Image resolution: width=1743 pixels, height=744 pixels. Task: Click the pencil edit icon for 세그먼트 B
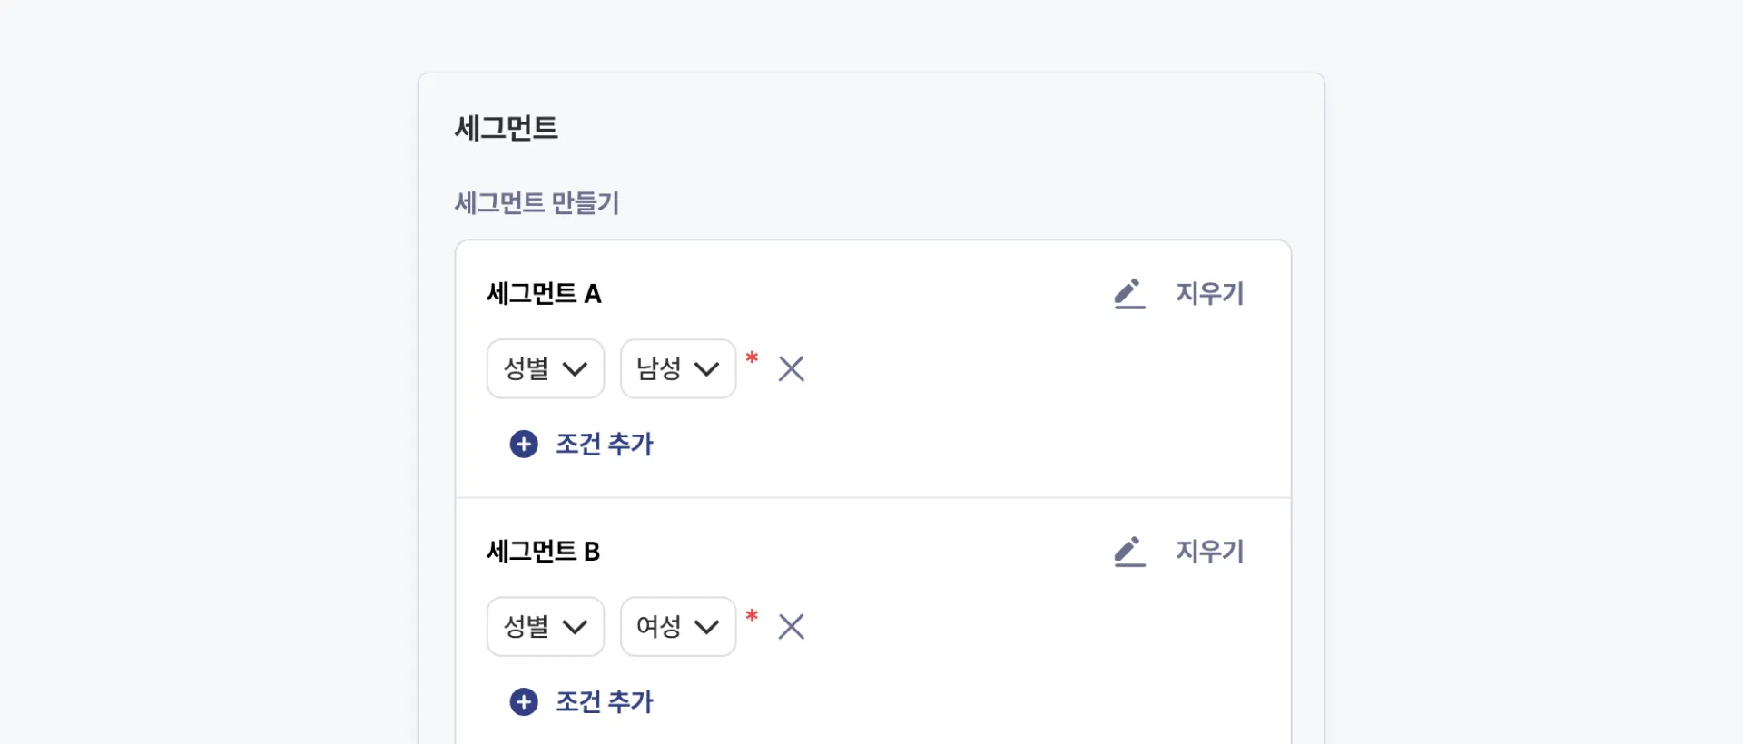click(1129, 552)
